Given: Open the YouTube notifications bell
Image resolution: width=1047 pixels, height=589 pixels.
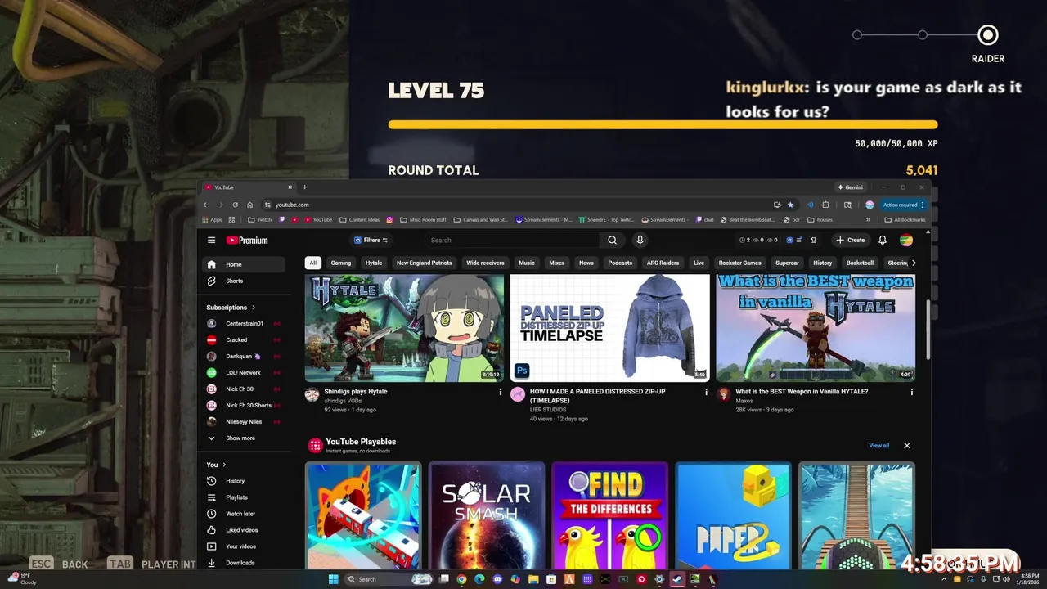Looking at the screenshot, I should [883, 241].
